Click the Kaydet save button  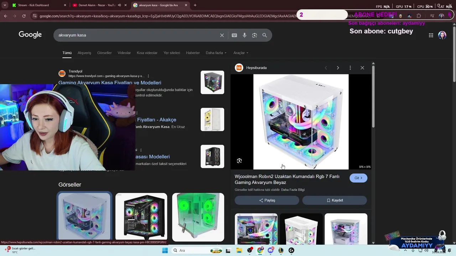point(335,200)
